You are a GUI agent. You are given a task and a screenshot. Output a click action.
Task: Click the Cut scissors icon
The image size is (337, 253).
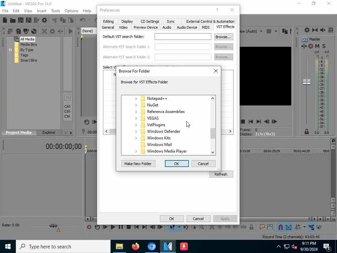(55, 20)
